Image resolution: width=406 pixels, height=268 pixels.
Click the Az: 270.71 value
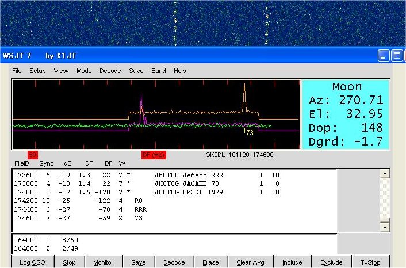(x=346, y=100)
